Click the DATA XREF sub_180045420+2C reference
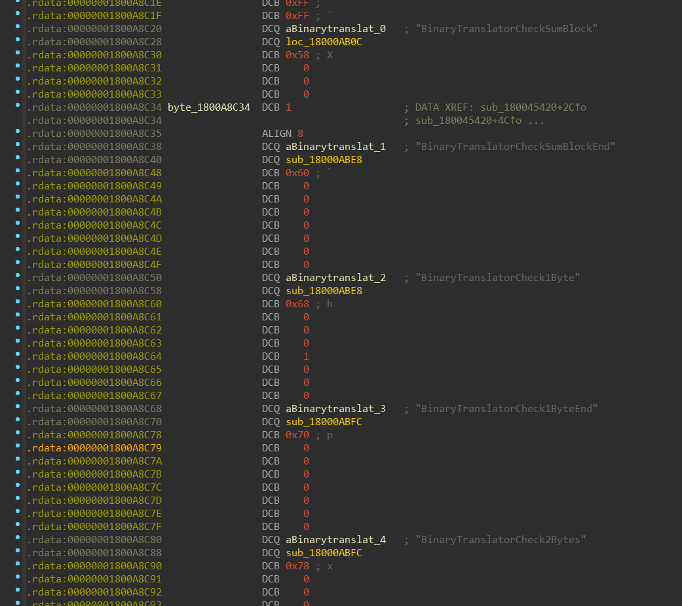 [x=533, y=107]
